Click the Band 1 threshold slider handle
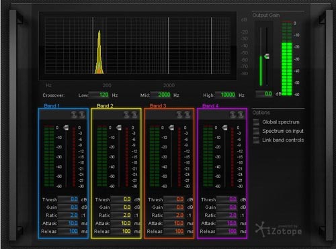The height and width of the screenshot is (249, 336). tap(66, 128)
